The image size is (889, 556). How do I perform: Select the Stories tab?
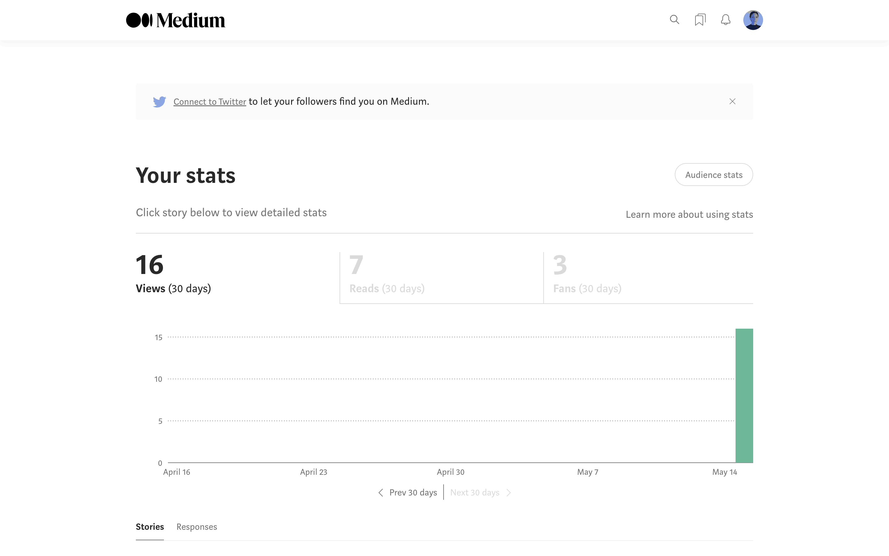pyautogui.click(x=150, y=527)
